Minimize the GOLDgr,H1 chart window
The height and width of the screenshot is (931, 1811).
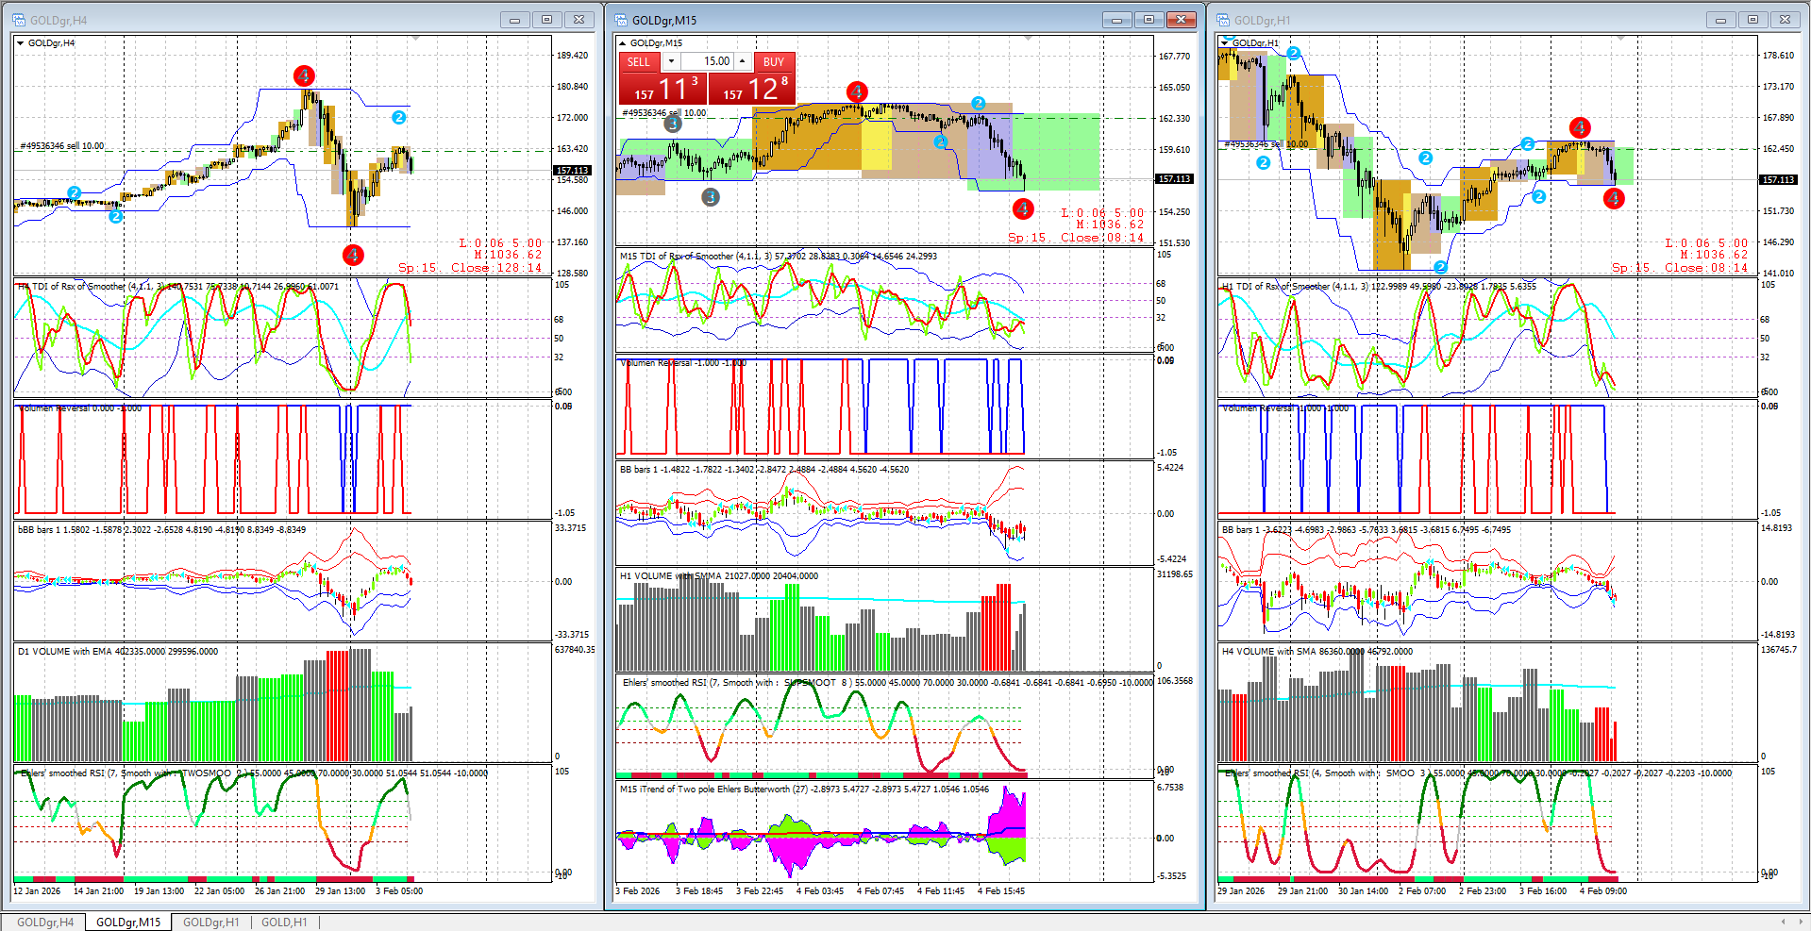pyautogui.click(x=1720, y=20)
